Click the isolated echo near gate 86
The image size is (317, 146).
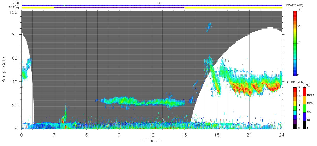[x=209, y=27]
